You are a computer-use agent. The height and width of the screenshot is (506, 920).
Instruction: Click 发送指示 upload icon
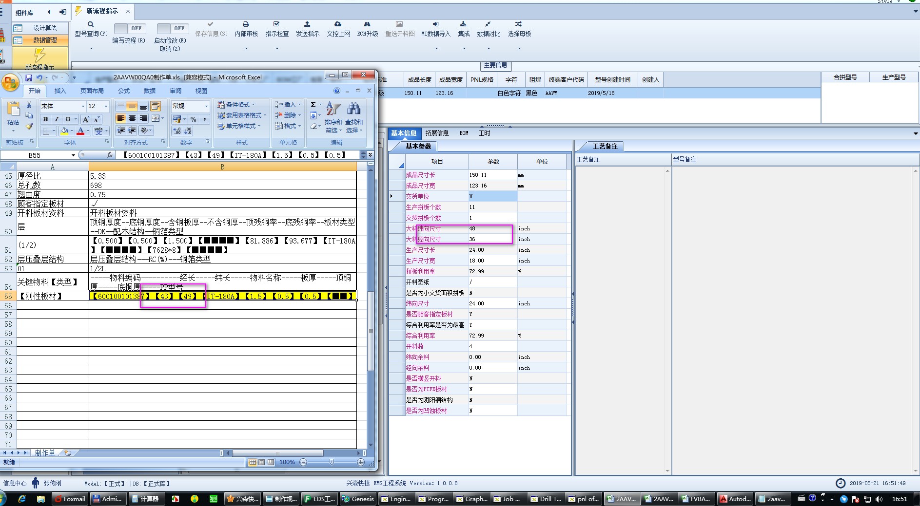(308, 29)
